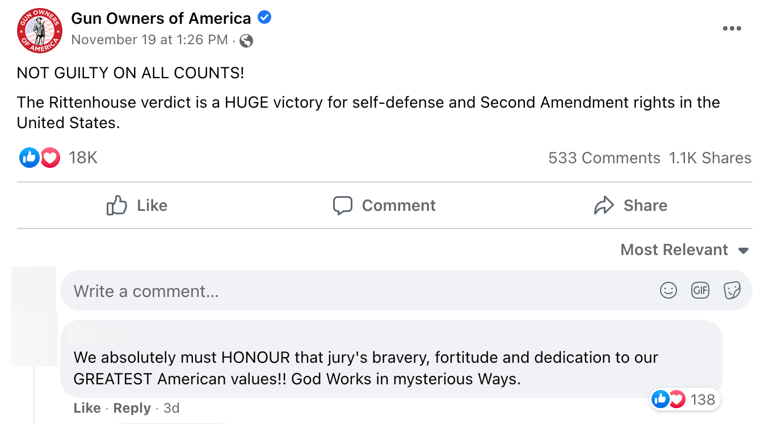Click the comment's reaction icons showing 138
Screen dimensions: 765x424
point(669,400)
